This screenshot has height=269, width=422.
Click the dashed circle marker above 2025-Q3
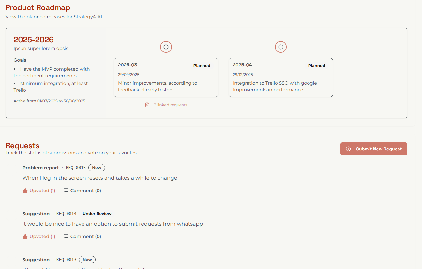click(x=166, y=47)
